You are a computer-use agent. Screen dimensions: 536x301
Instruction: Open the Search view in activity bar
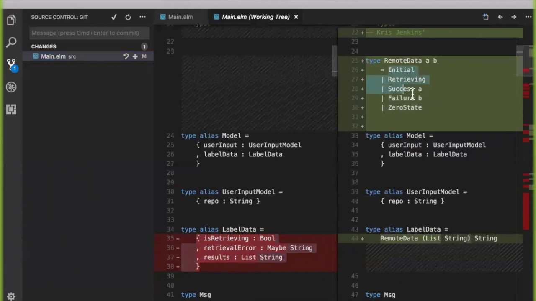click(11, 42)
